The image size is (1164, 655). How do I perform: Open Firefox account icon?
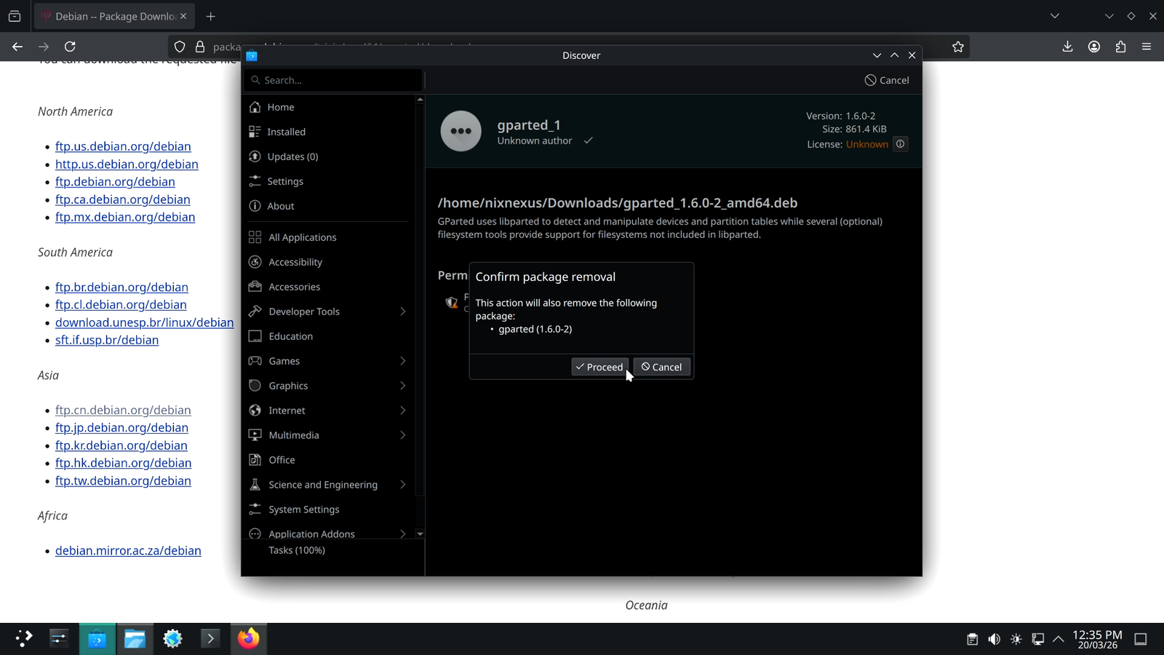(1094, 47)
